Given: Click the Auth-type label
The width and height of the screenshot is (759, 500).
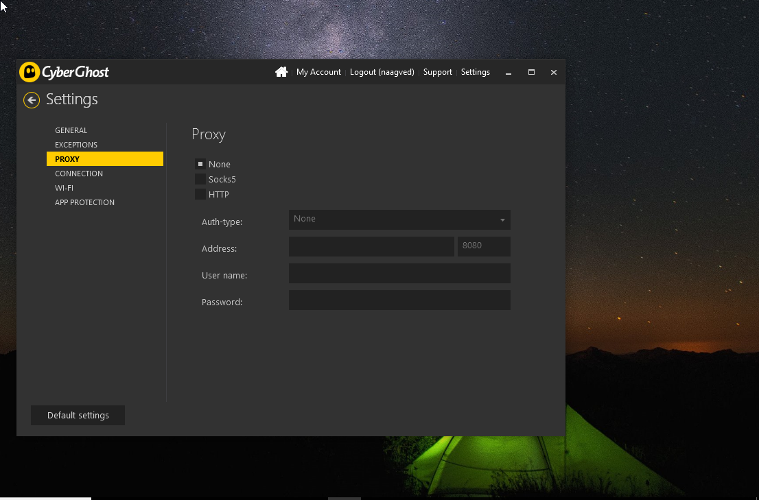Looking at the screenshot, I should [222, 222].
